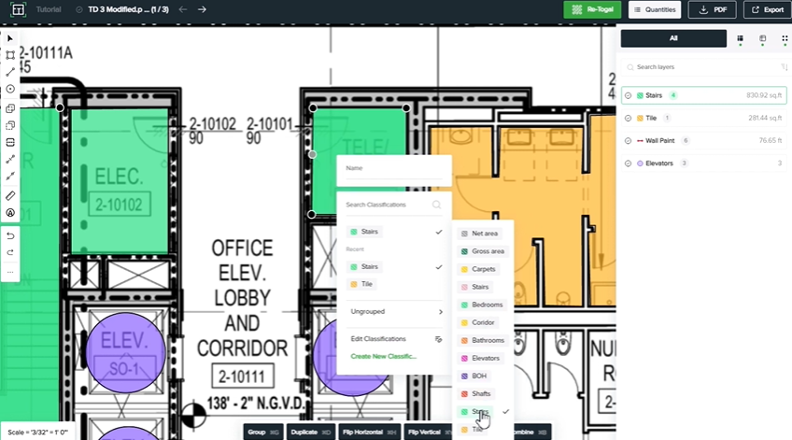The image size is (792, 440).
Task: Click the Duplicate button
Action: coord(311,432)
